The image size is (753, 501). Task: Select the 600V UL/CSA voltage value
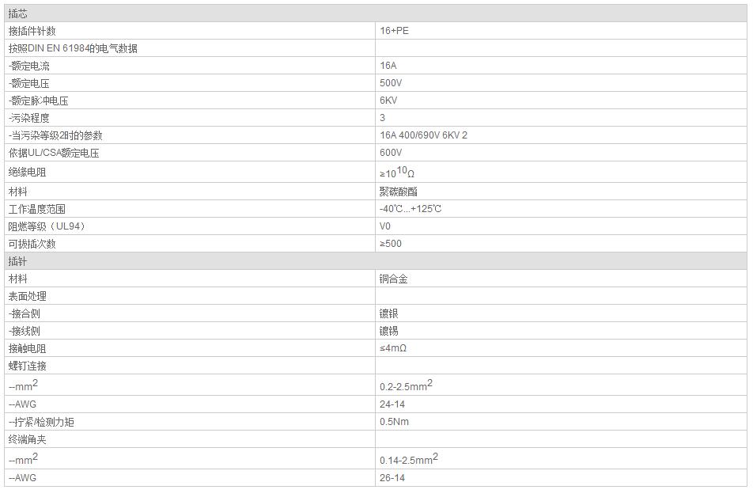[391, 153]
